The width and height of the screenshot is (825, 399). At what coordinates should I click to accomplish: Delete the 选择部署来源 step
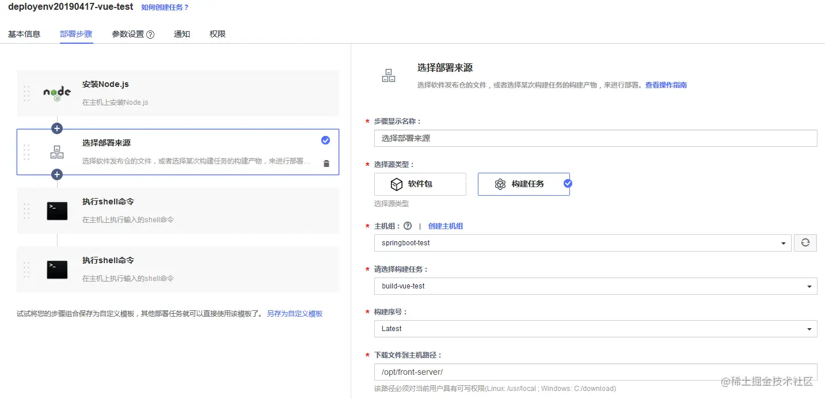click(326, 163)
